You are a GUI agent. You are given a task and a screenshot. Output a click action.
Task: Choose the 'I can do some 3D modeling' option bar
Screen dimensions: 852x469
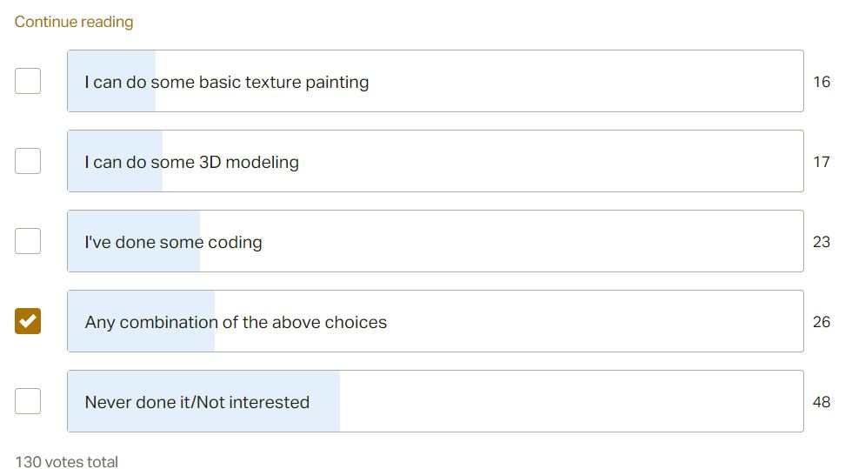coord(436,161)
